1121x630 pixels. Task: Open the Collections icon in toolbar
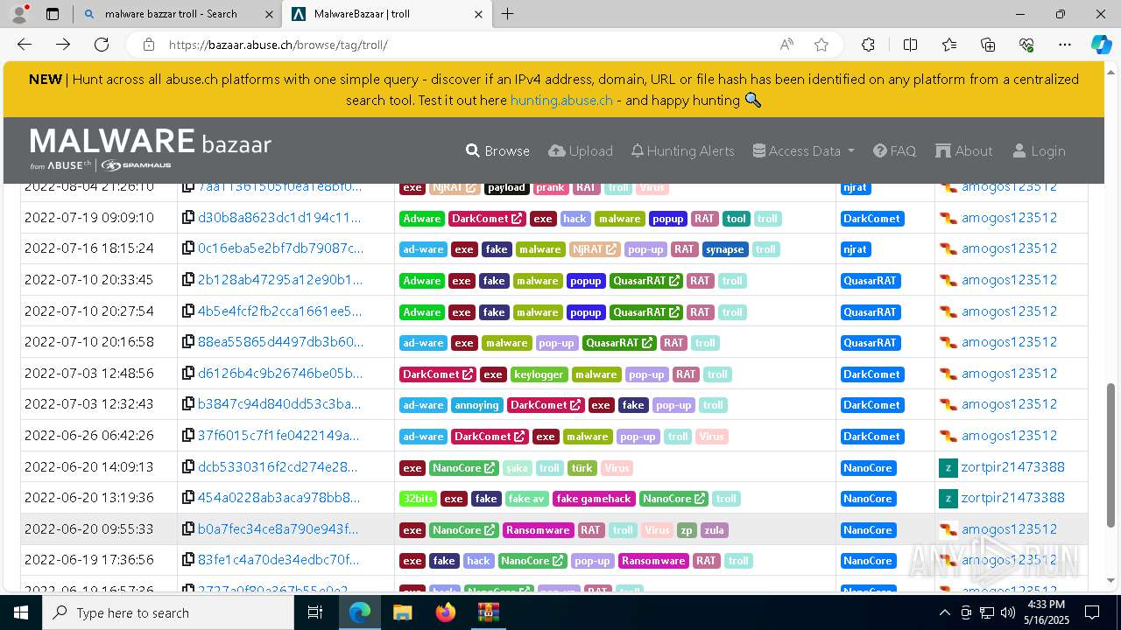click(x=988, y=45)
